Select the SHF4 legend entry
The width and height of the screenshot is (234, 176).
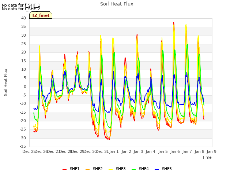point(140,169)
